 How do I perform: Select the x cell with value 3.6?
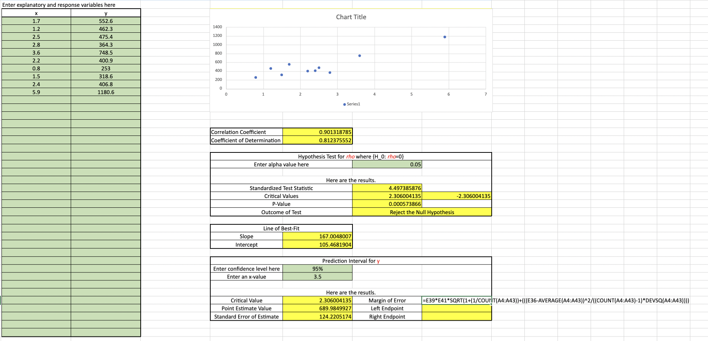point(36,53)
